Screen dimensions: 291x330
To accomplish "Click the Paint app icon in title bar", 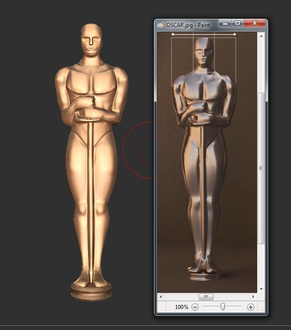I will click(161, 25).
